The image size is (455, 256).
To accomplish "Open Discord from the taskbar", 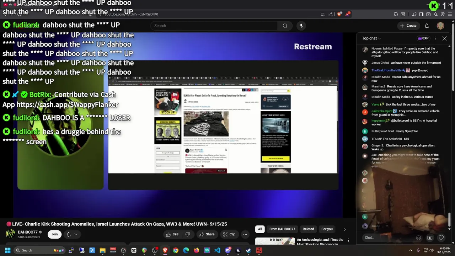I will click(228, 250).
